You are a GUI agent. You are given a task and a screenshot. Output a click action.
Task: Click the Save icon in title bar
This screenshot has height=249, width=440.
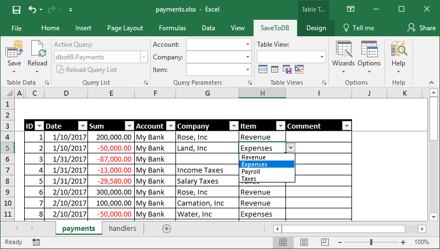pyautogui.click(x=16, y=10)
